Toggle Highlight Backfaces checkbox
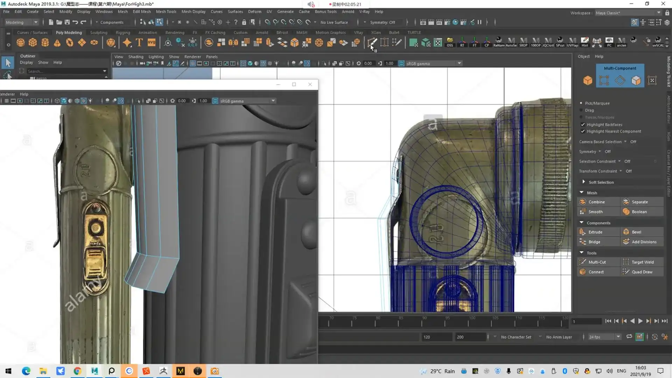The width and height of the screenshot is (672, 378). (583, 125)
